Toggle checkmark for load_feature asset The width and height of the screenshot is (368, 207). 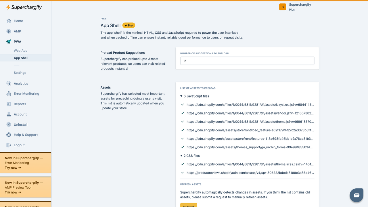183,130
